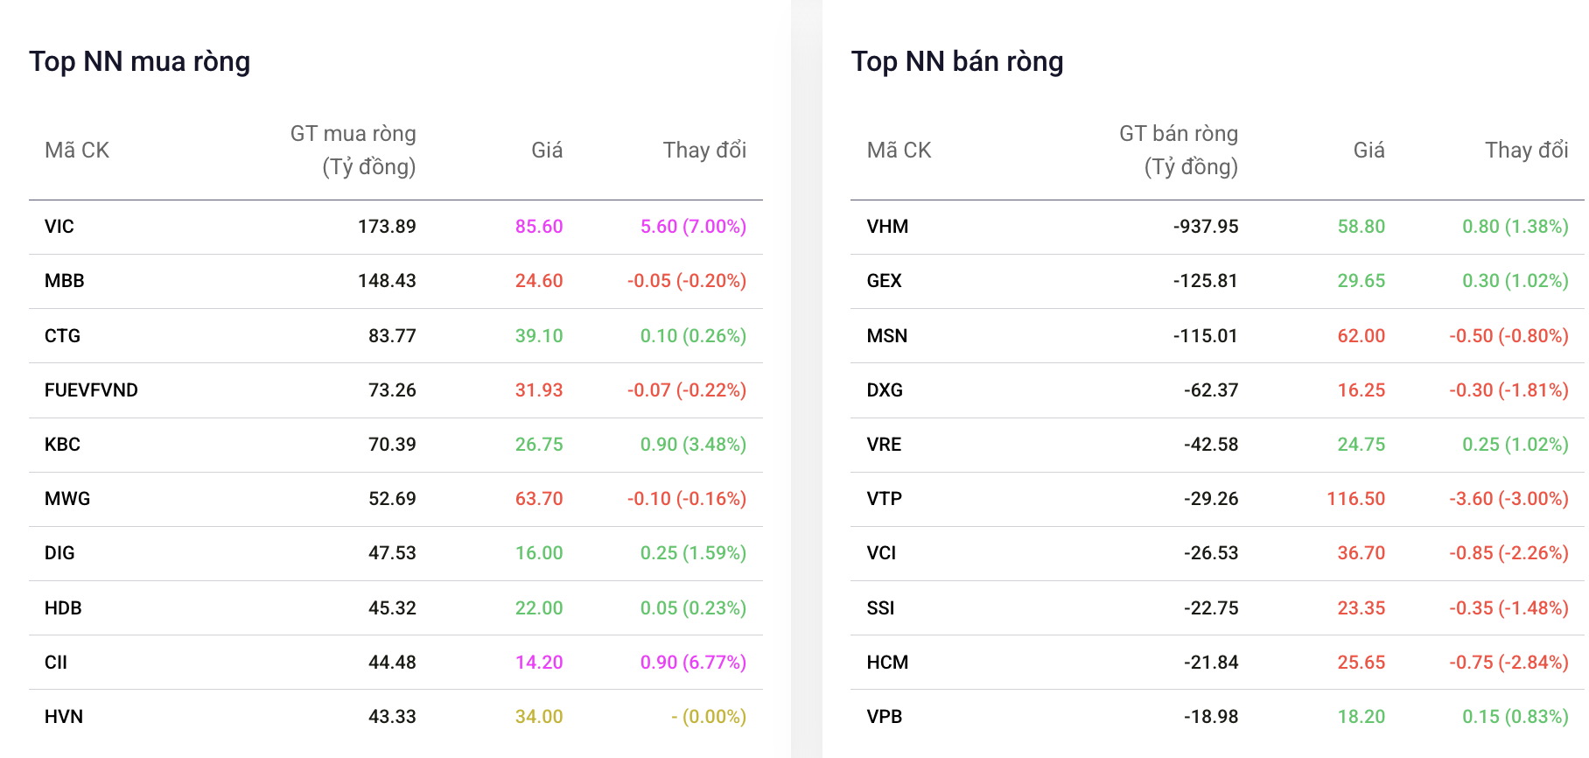Click MBB net-buy value 148.43
Image resolution: width=1589 pixels, height=758 pixels.
pos(387,281)
